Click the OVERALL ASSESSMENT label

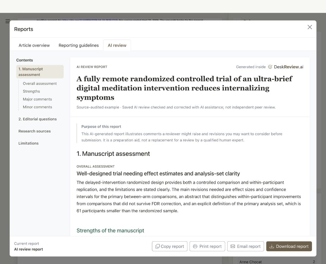pos(96,166)
